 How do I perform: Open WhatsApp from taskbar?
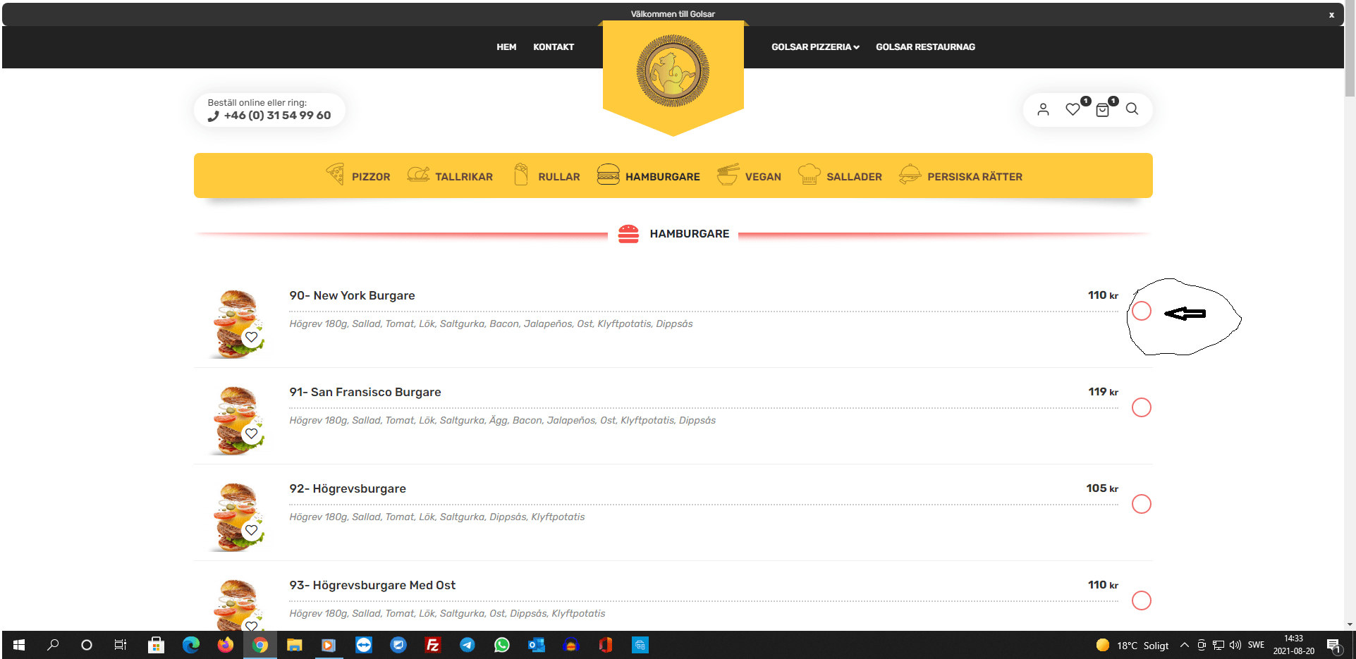pos(501,645)
